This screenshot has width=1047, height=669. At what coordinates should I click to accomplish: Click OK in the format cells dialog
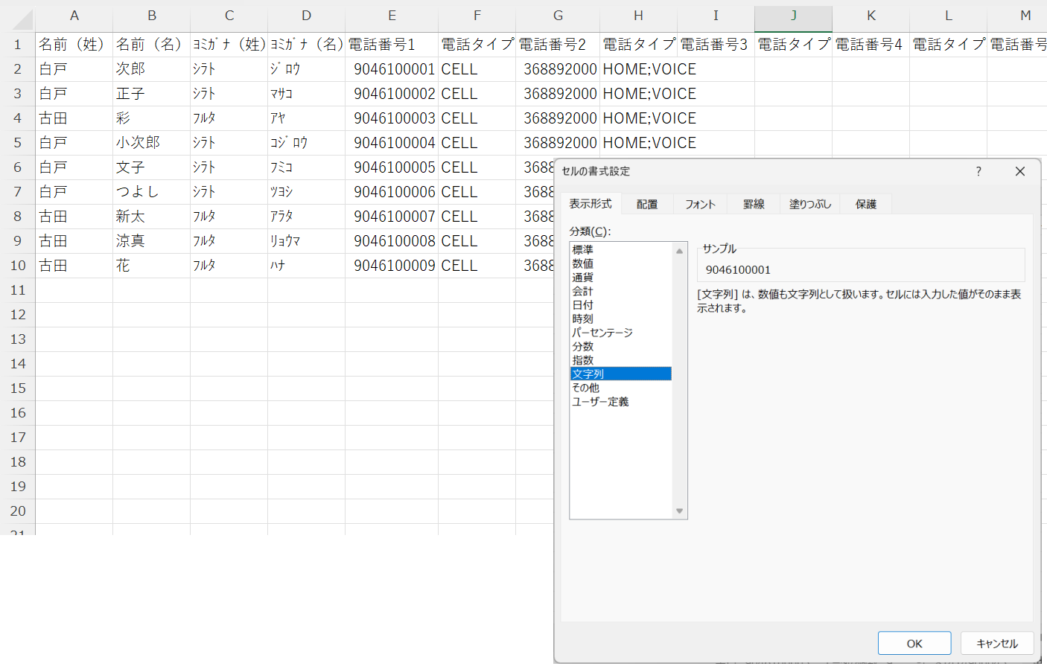[x=914, y=644]
